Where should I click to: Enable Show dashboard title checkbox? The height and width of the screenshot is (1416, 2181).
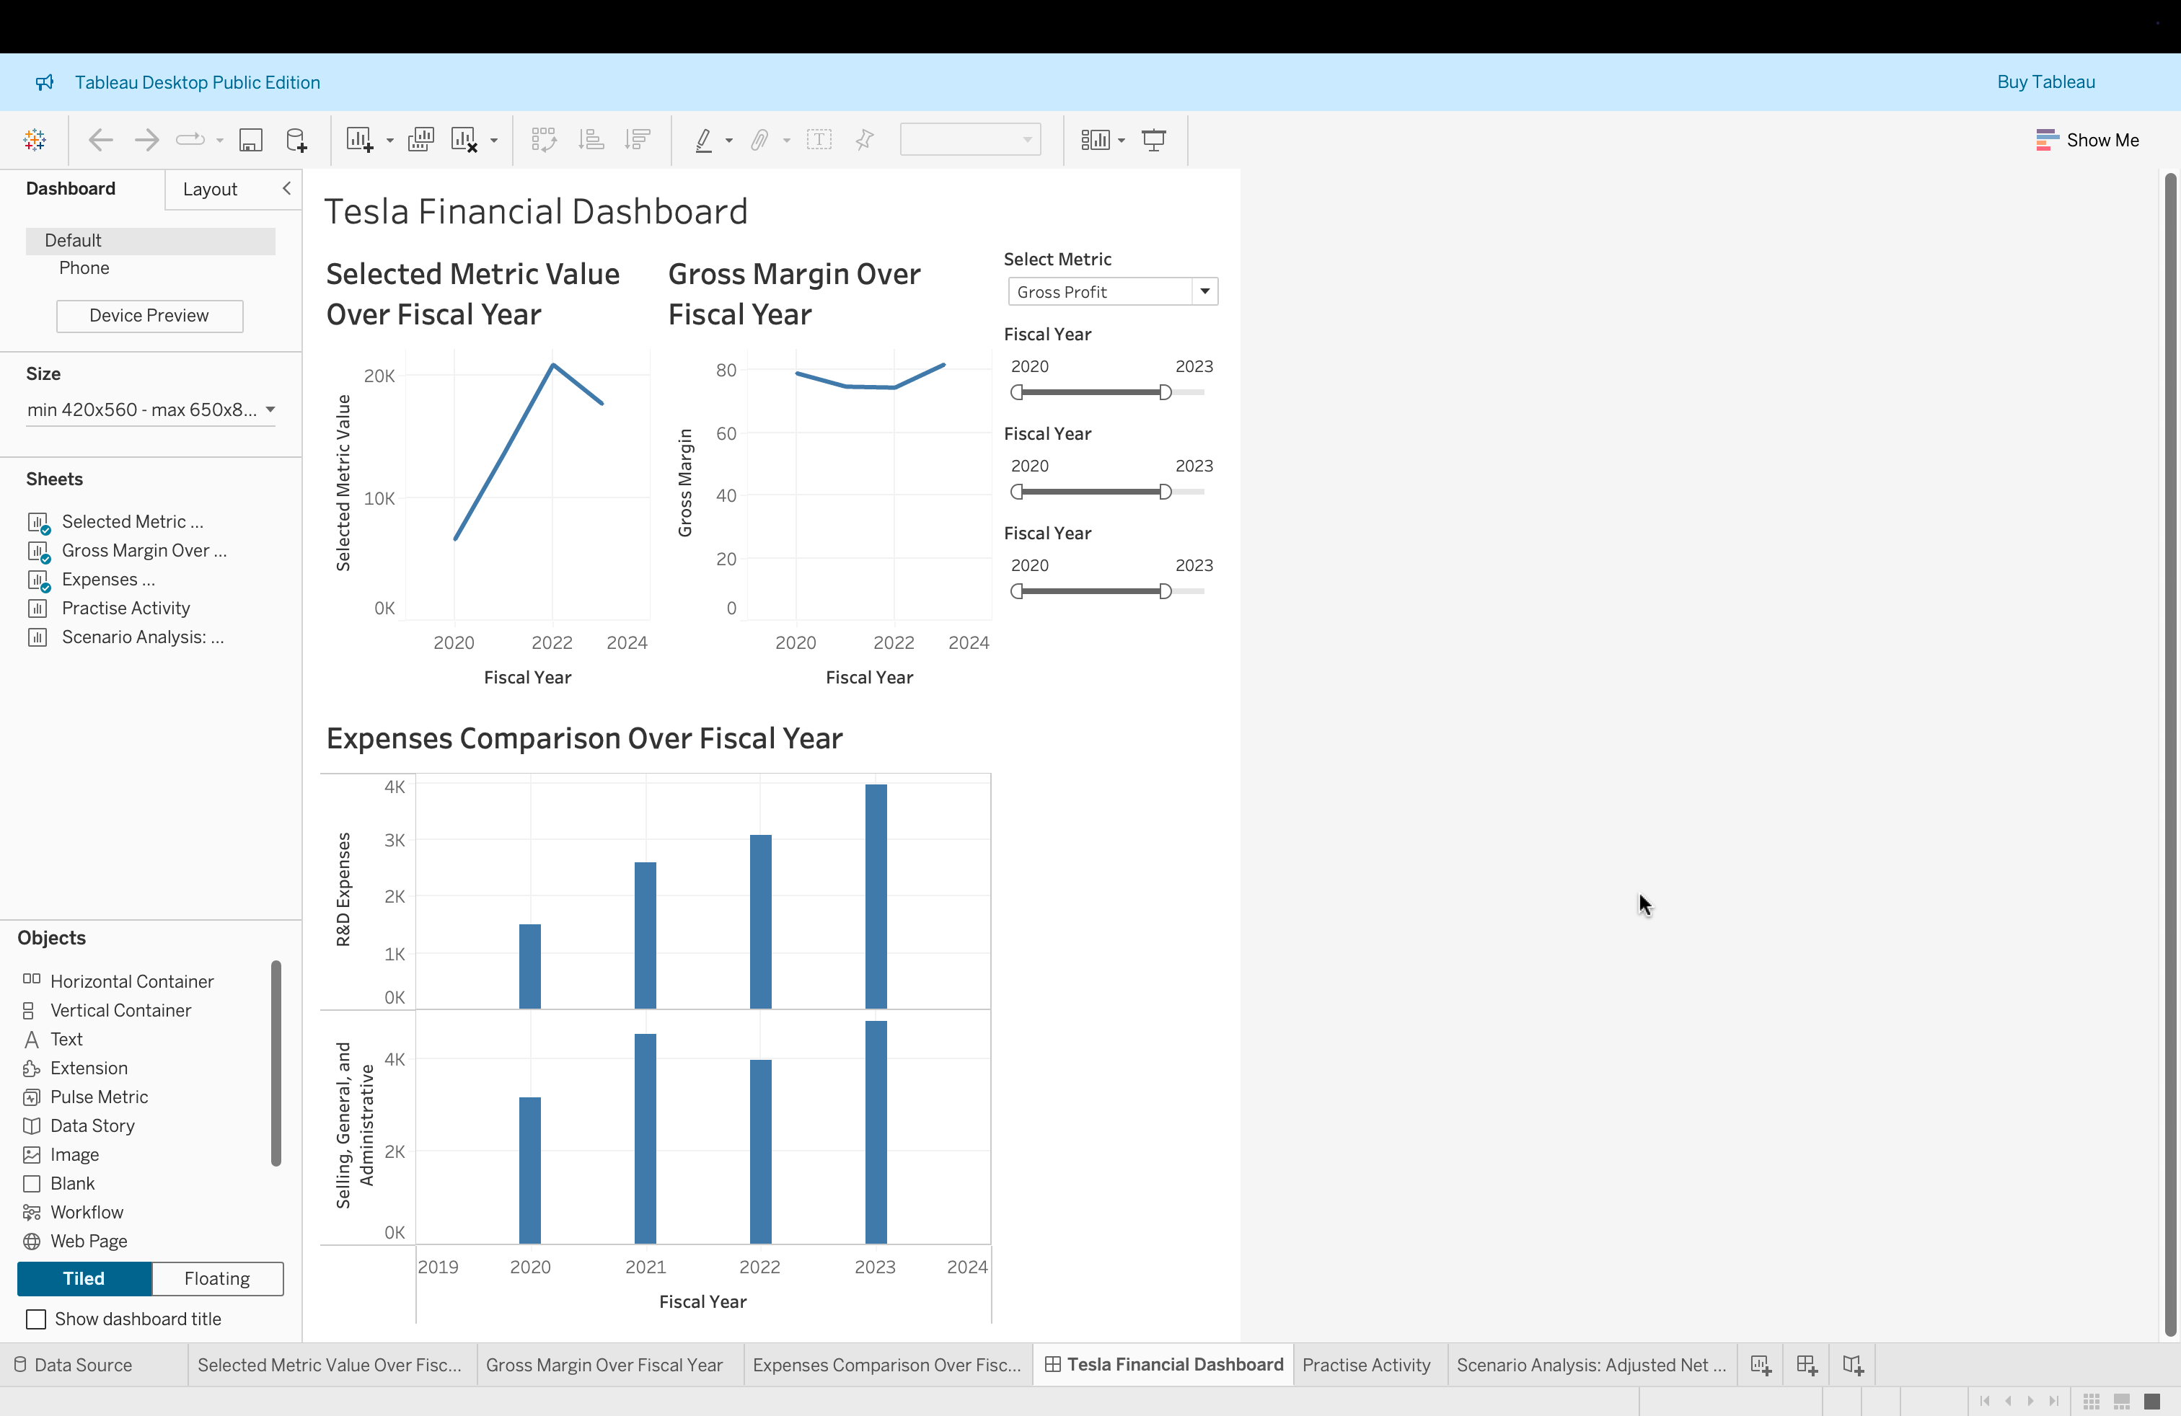pyautogui.click(x=36, y=1319)
